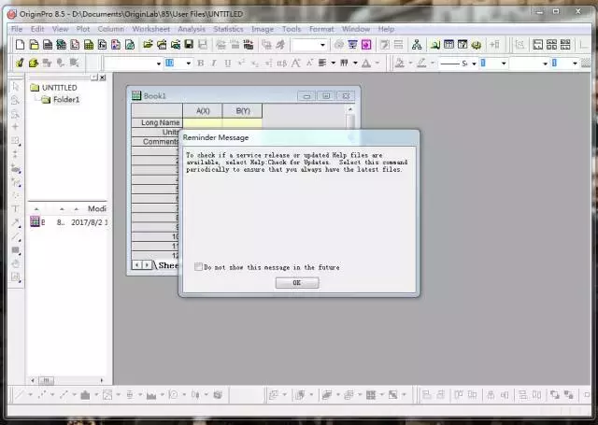
Task: Click the Save Project floppy icon
Action: click(x=189, y=45)
